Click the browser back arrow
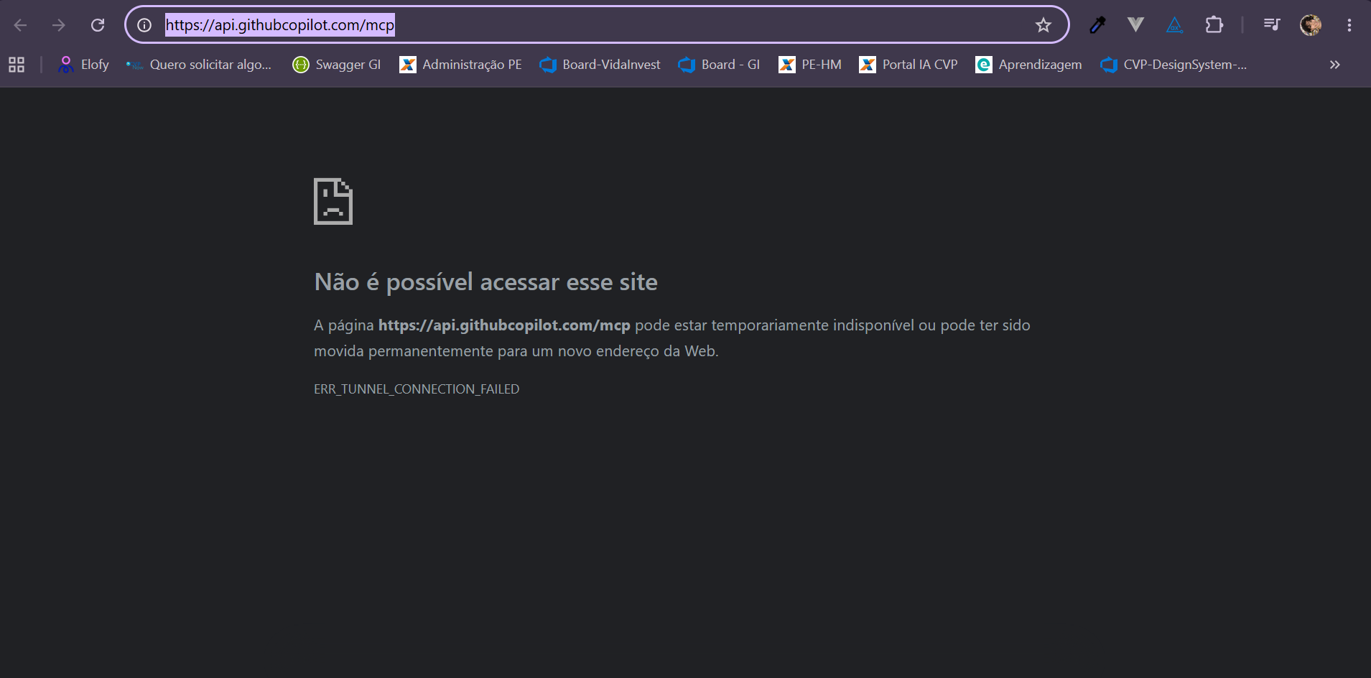 [20, 25]
